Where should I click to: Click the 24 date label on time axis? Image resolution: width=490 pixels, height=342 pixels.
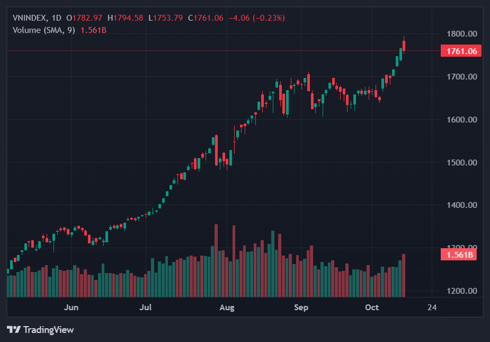click(x=432, y=308)
